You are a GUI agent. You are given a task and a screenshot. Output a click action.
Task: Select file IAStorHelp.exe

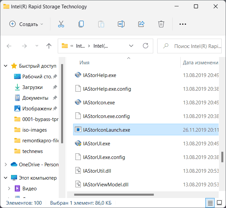(146, 75)
